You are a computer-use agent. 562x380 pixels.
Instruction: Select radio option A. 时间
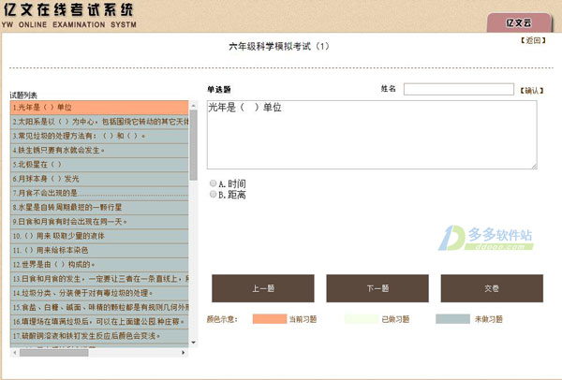pos(213,183)
